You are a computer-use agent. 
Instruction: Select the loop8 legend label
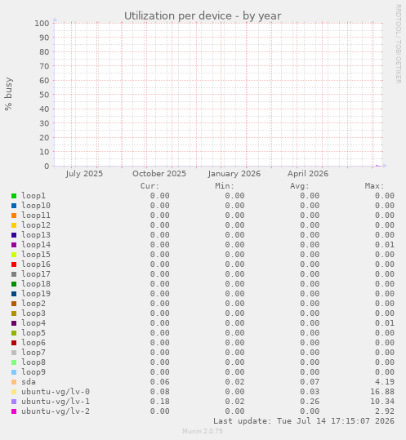(33, 362)
